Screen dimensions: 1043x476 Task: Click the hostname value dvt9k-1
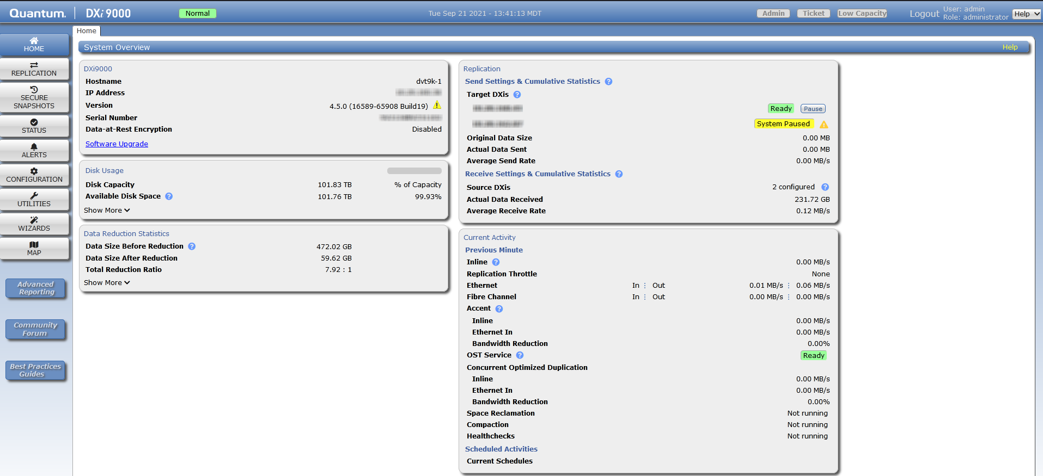pos(429,82)
